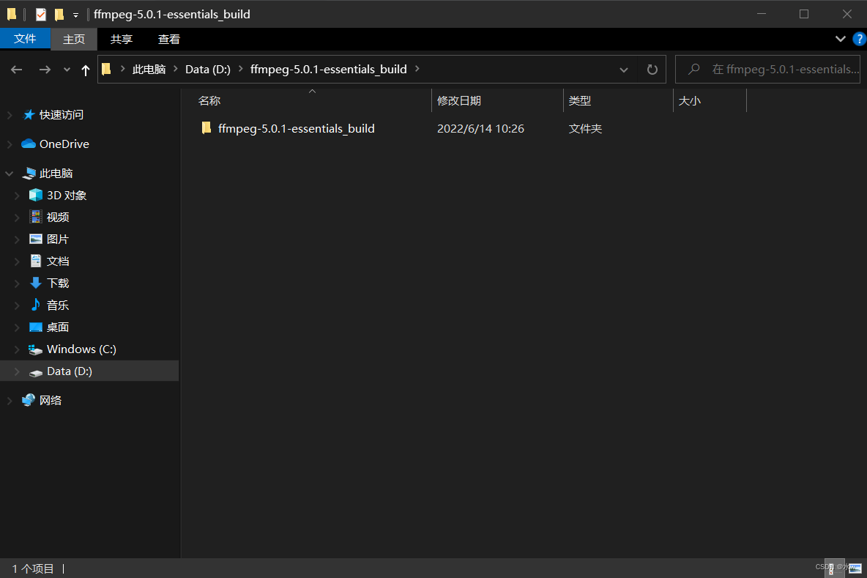Expand the OneDrive tree node
Screen dimensions: 867x578
click(x=10, y=144)
